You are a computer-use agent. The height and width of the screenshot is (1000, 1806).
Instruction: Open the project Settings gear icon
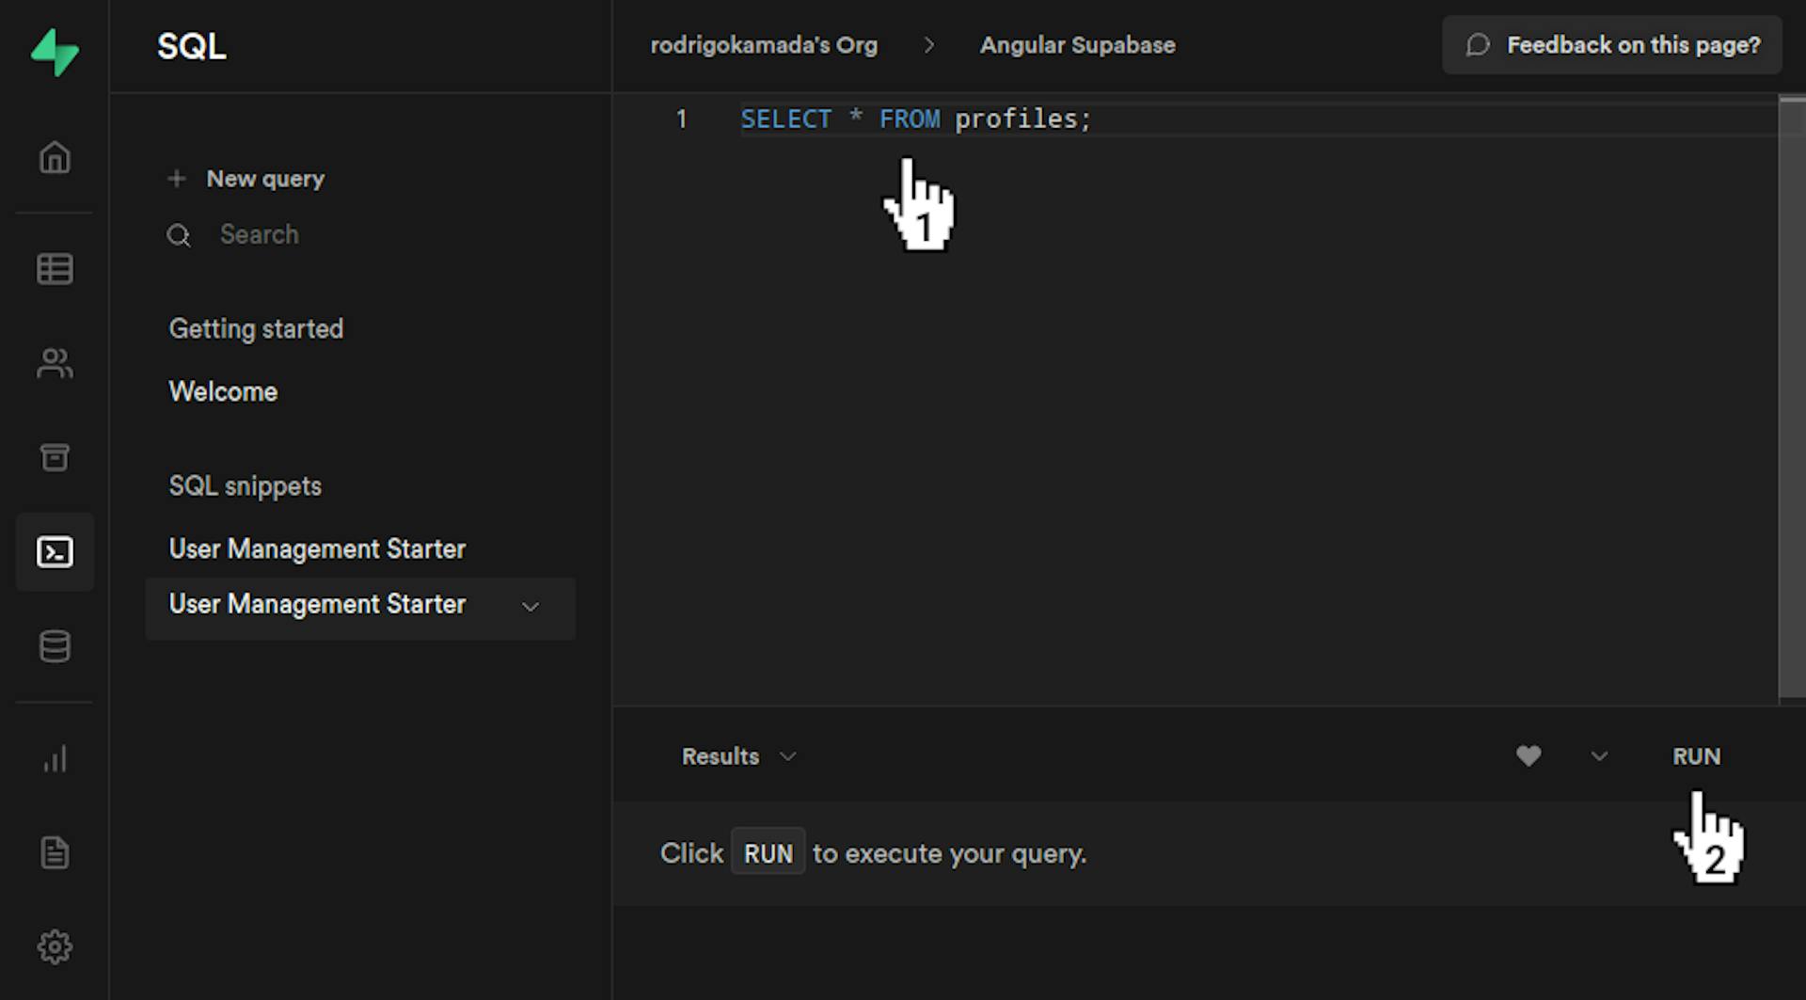click(55, 946)
